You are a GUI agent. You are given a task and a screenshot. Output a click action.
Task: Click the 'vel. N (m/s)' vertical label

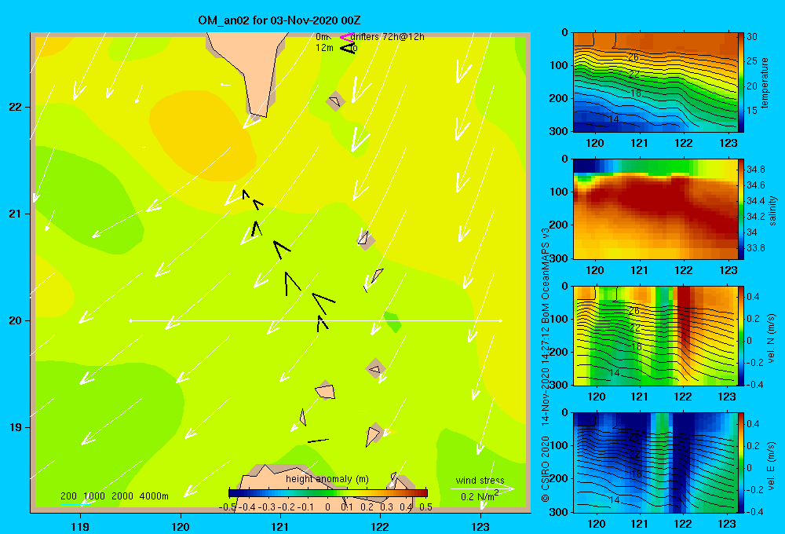[x=772, y=338]
